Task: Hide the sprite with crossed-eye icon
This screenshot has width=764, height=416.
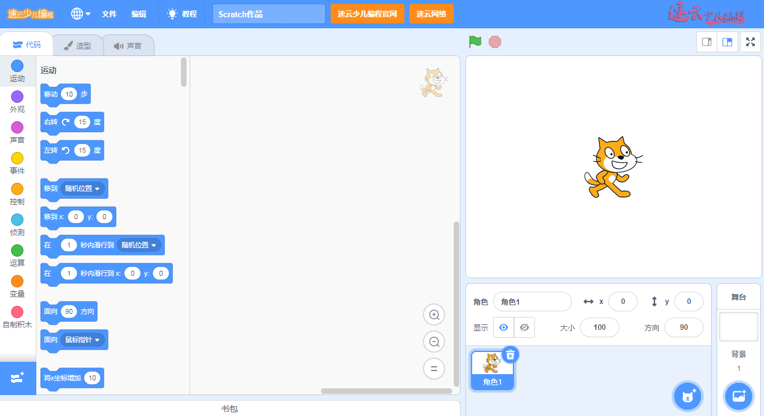Action: pos(525,327)
